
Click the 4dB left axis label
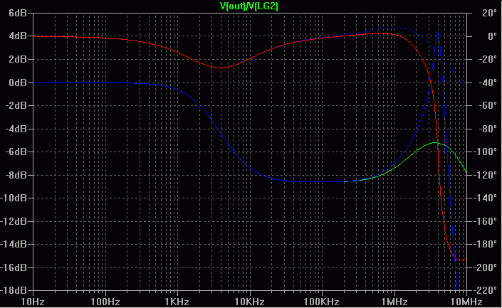[x=18, y=36]
